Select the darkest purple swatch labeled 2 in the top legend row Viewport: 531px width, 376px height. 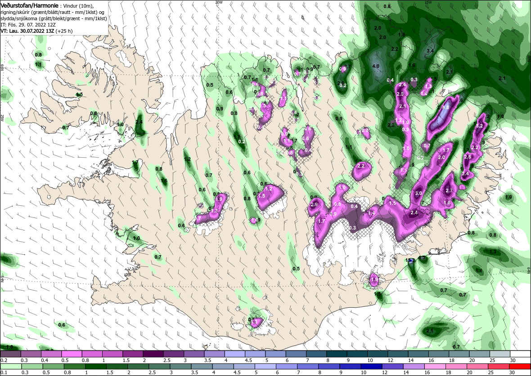tap(153, 354)
